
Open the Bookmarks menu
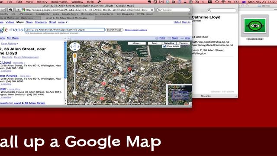click(59, 2)
